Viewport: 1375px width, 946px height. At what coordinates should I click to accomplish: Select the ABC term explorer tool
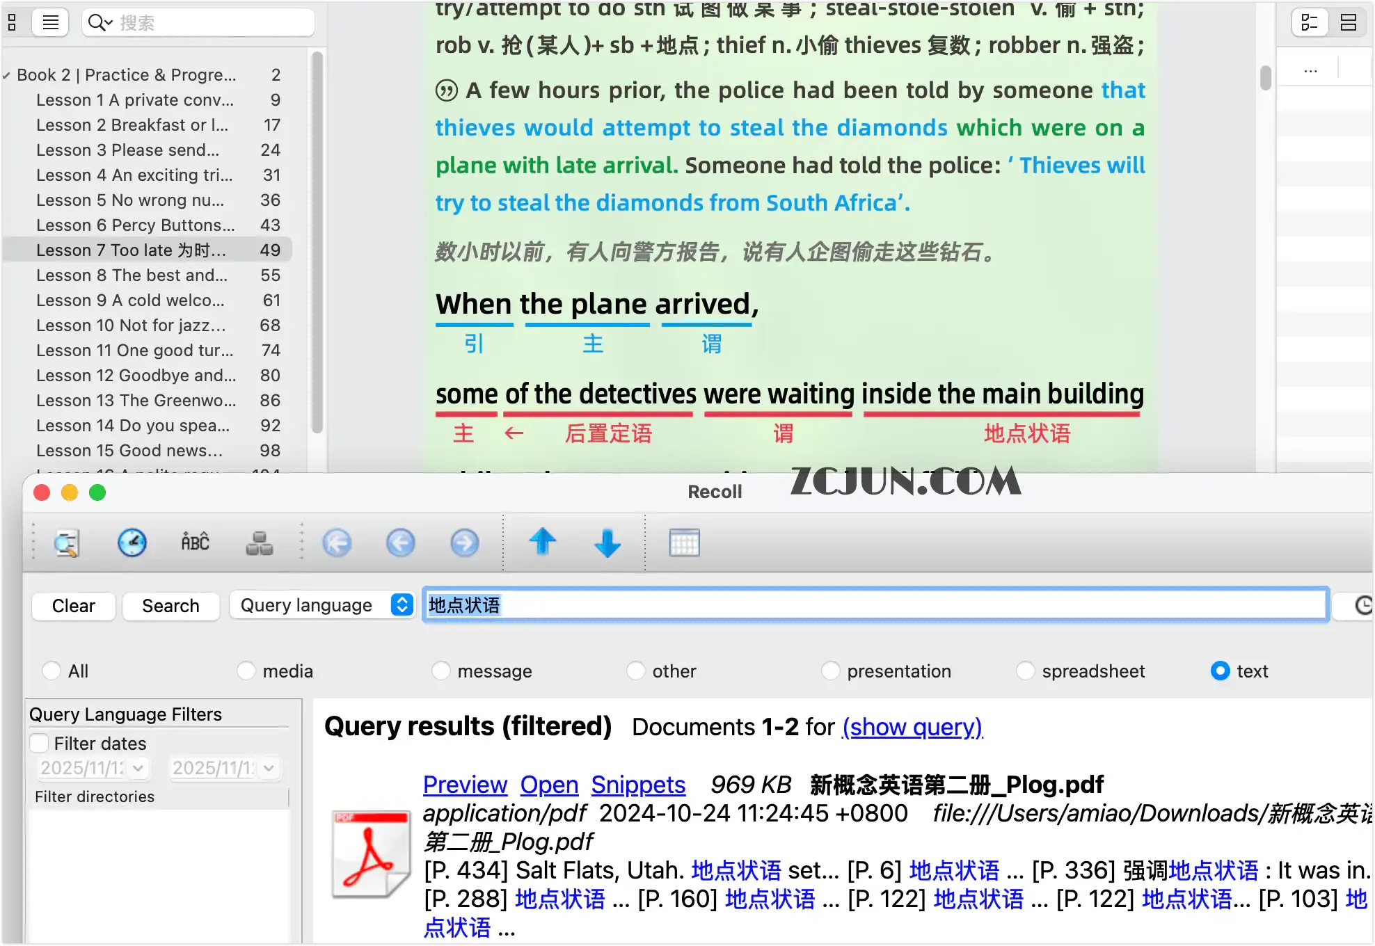[195, 543]
